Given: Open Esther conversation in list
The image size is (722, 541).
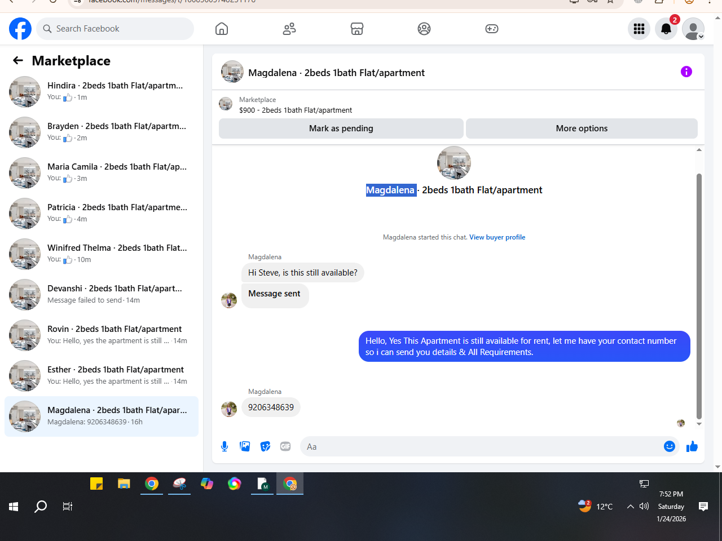Looking at the screenshot, I should coord(102,376).
